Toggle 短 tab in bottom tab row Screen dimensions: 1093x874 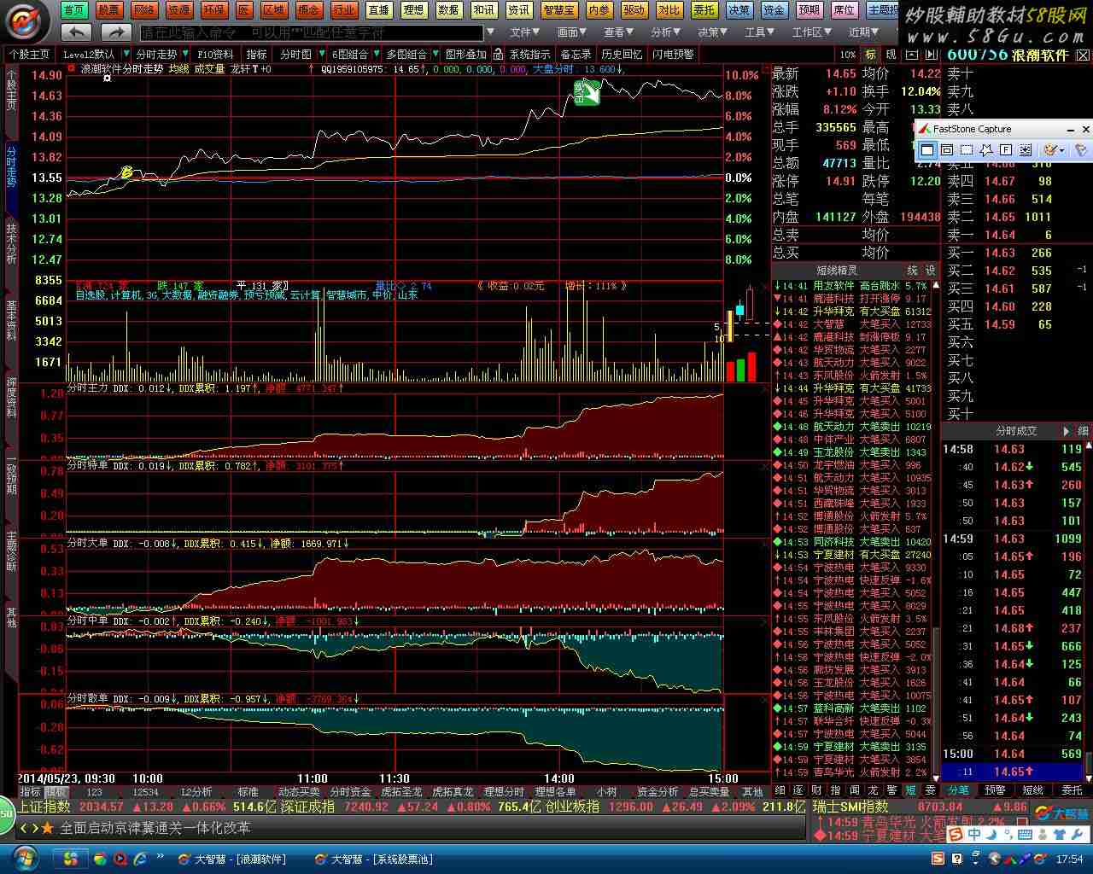tap(911, 791)
